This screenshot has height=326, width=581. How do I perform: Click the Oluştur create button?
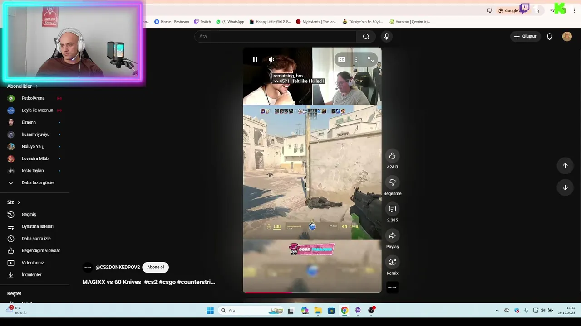click(x=525, y=36)
